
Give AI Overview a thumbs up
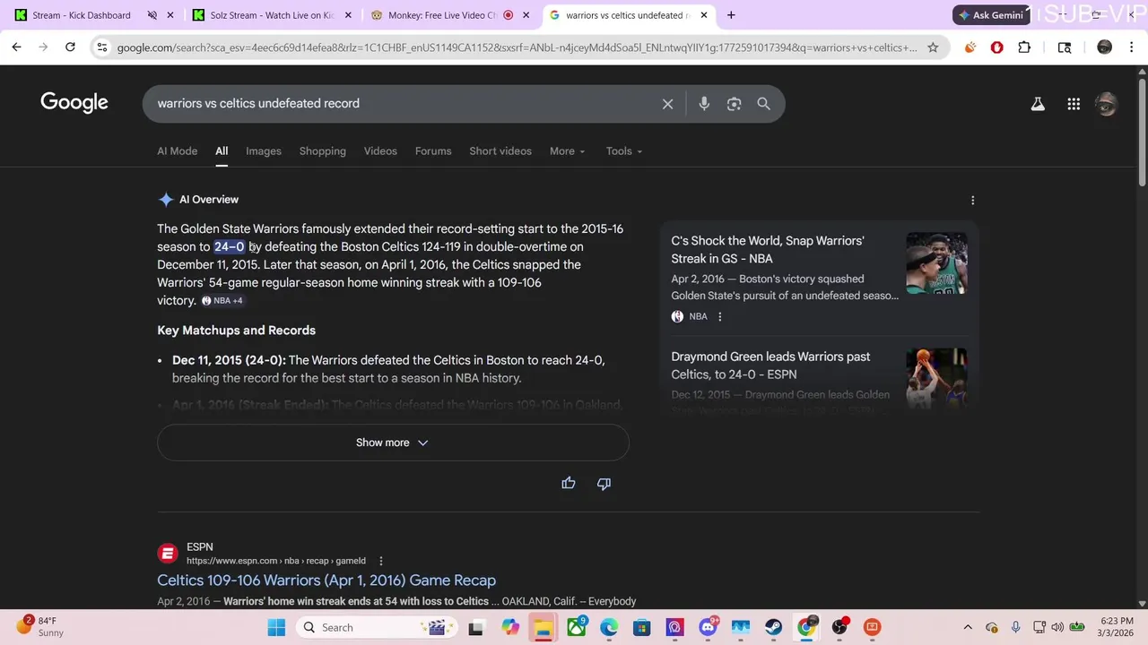pos(569,484)
